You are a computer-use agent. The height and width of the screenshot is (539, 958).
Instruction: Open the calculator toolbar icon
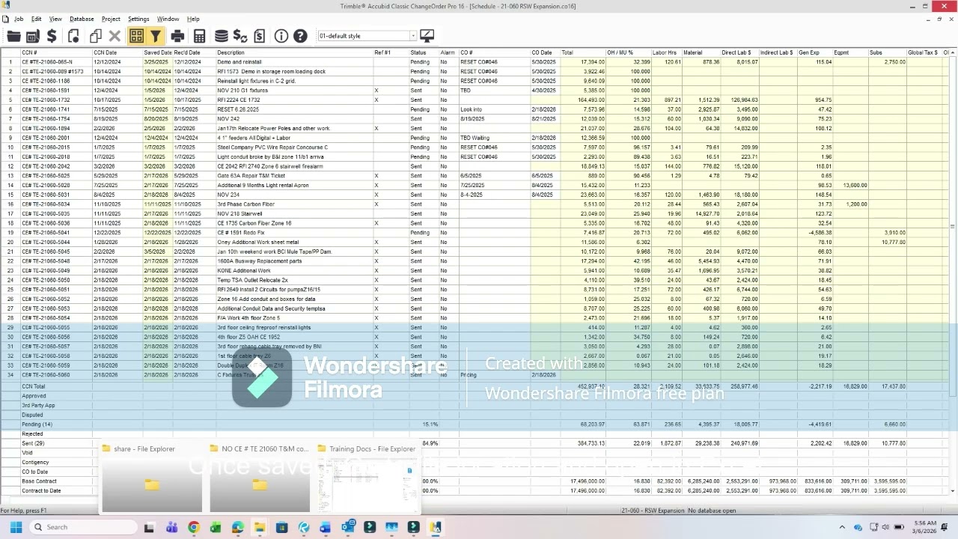(199, 36)
